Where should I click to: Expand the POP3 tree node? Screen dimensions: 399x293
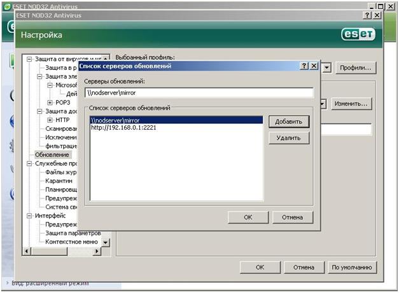point(50,103)
